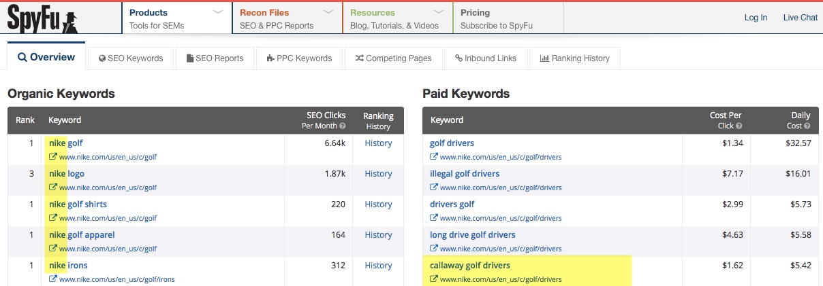Screen dimensions: 823x286
Task: Select the PPC Keywords tab
Action: coord(299,58)
